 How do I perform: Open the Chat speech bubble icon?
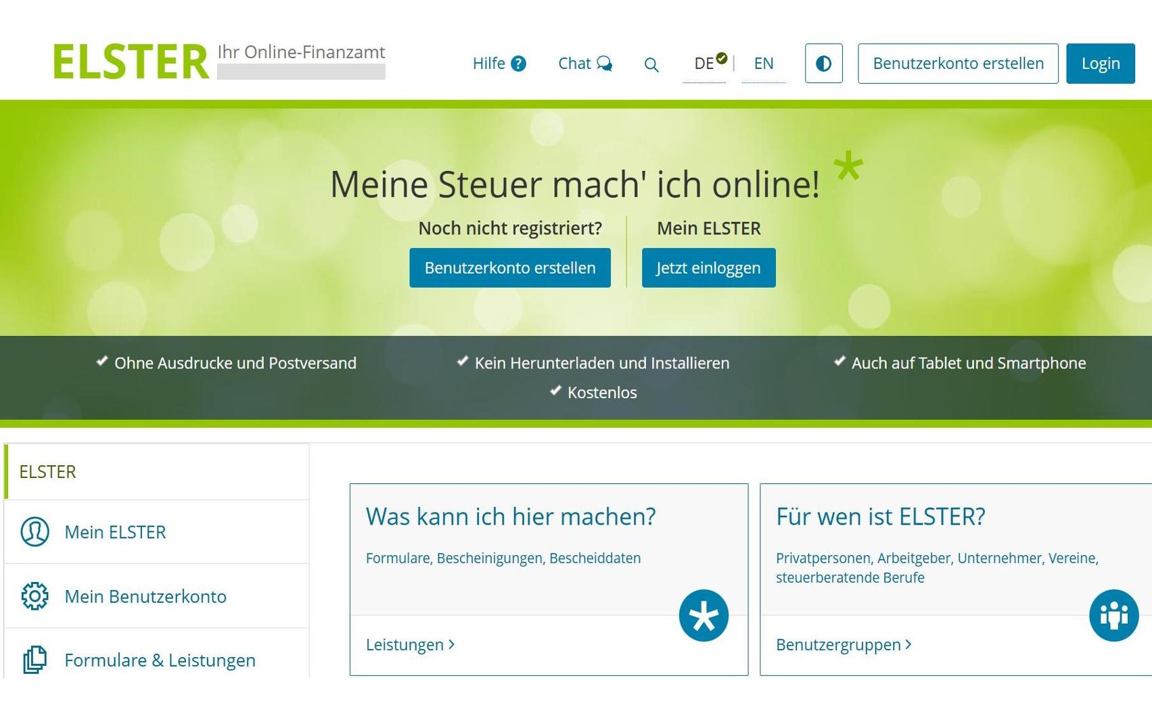tap(604, 64)
